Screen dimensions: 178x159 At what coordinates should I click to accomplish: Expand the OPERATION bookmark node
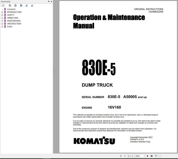tap(2, 18)
